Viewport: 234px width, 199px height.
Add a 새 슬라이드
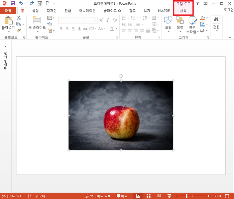(x=37, y=24)
